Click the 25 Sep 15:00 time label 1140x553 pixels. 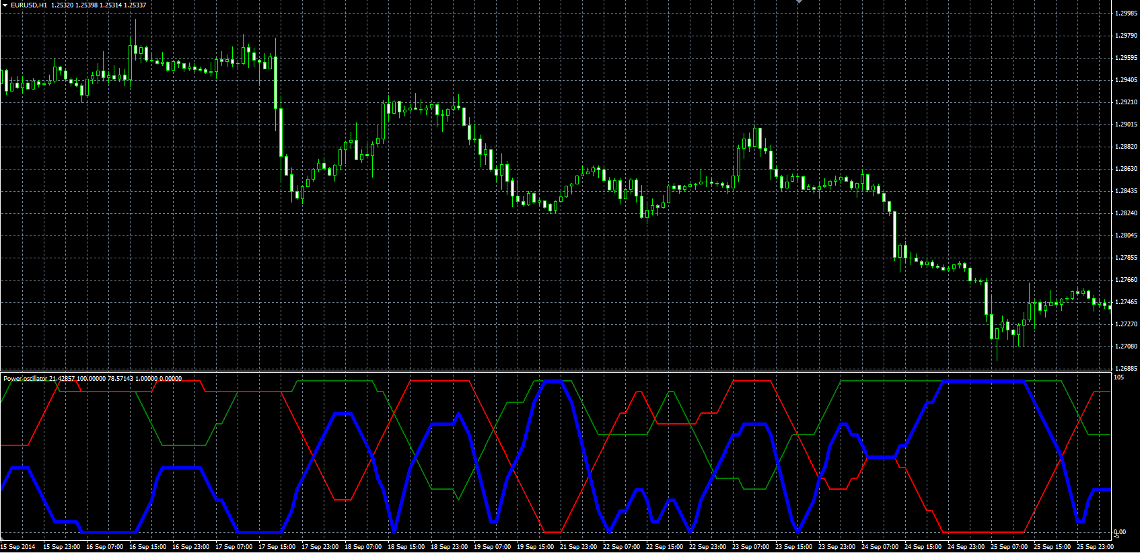tap(1053, 546)
